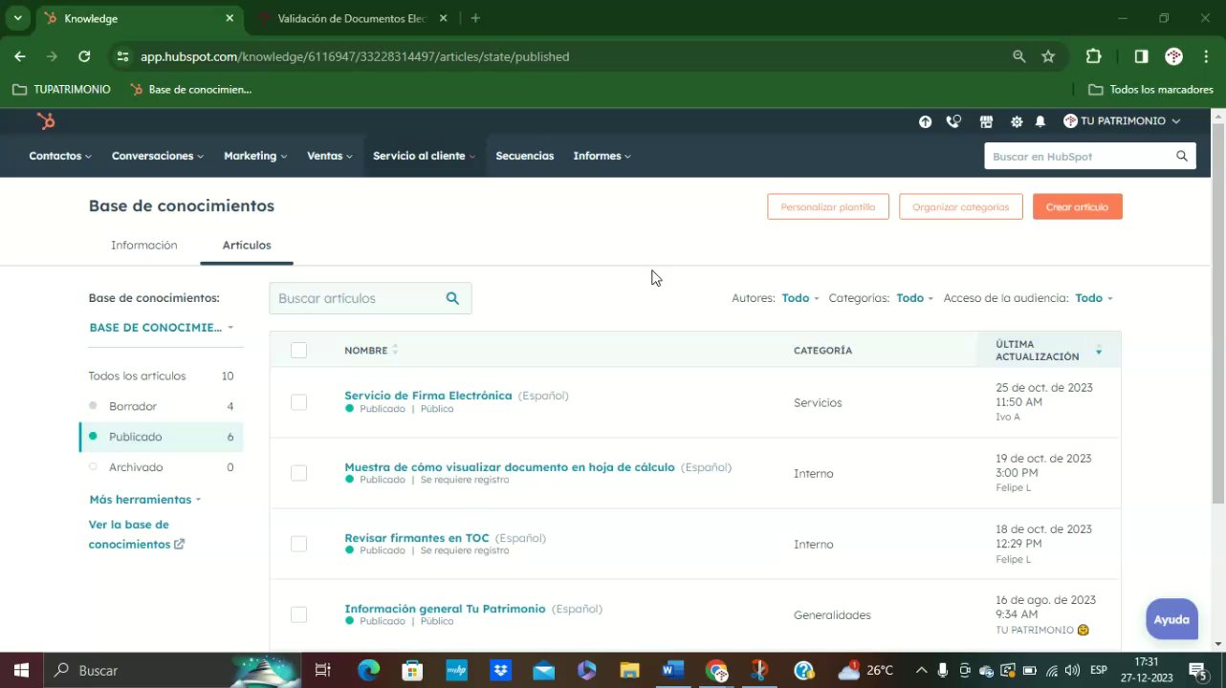Image resolution: width=1226 pixels, height=688 pixels.
Task: Open the HubSpot calling phone icon
Action: pos(953,121)
